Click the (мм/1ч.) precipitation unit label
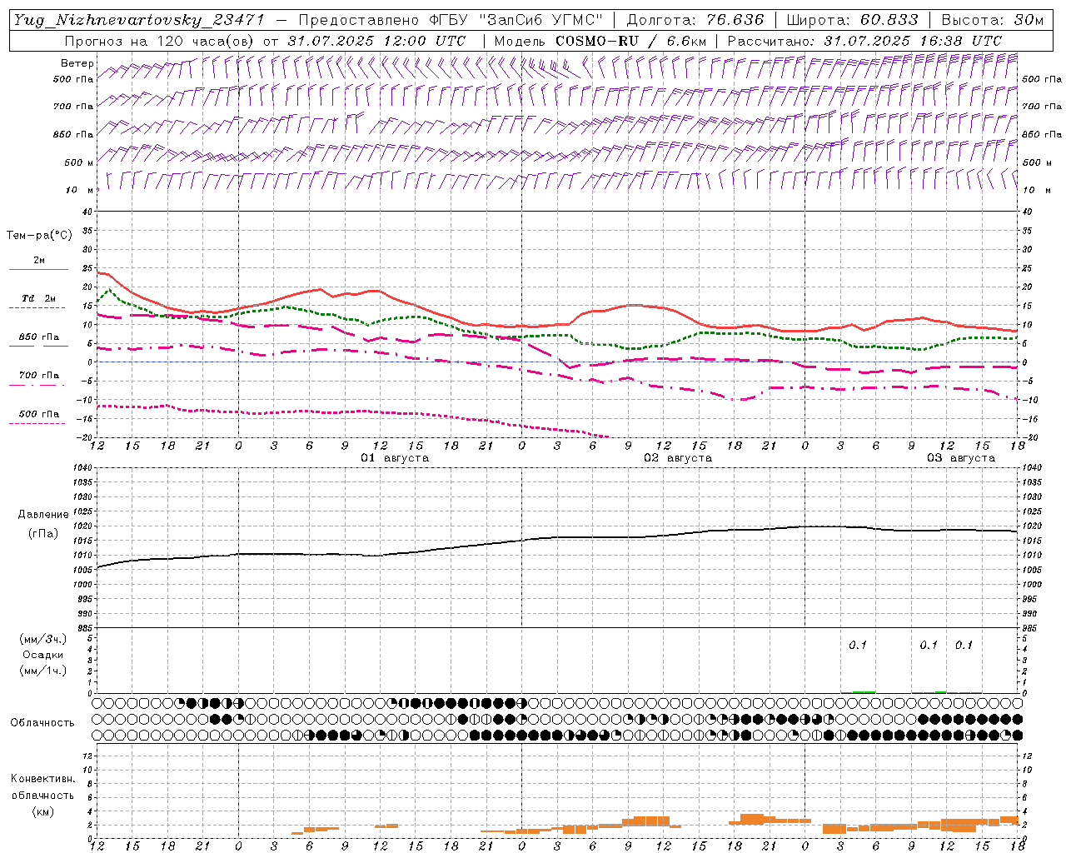The image size is (1066, 853). tap(43, 671)
